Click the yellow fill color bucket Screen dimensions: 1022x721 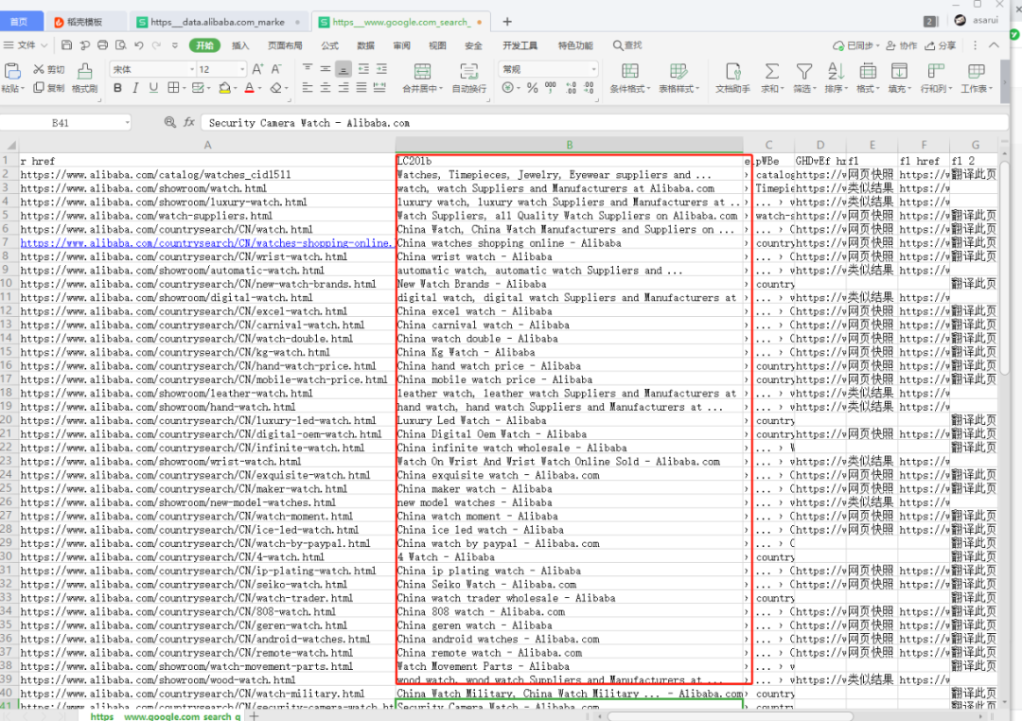click(x=224, y=88)
